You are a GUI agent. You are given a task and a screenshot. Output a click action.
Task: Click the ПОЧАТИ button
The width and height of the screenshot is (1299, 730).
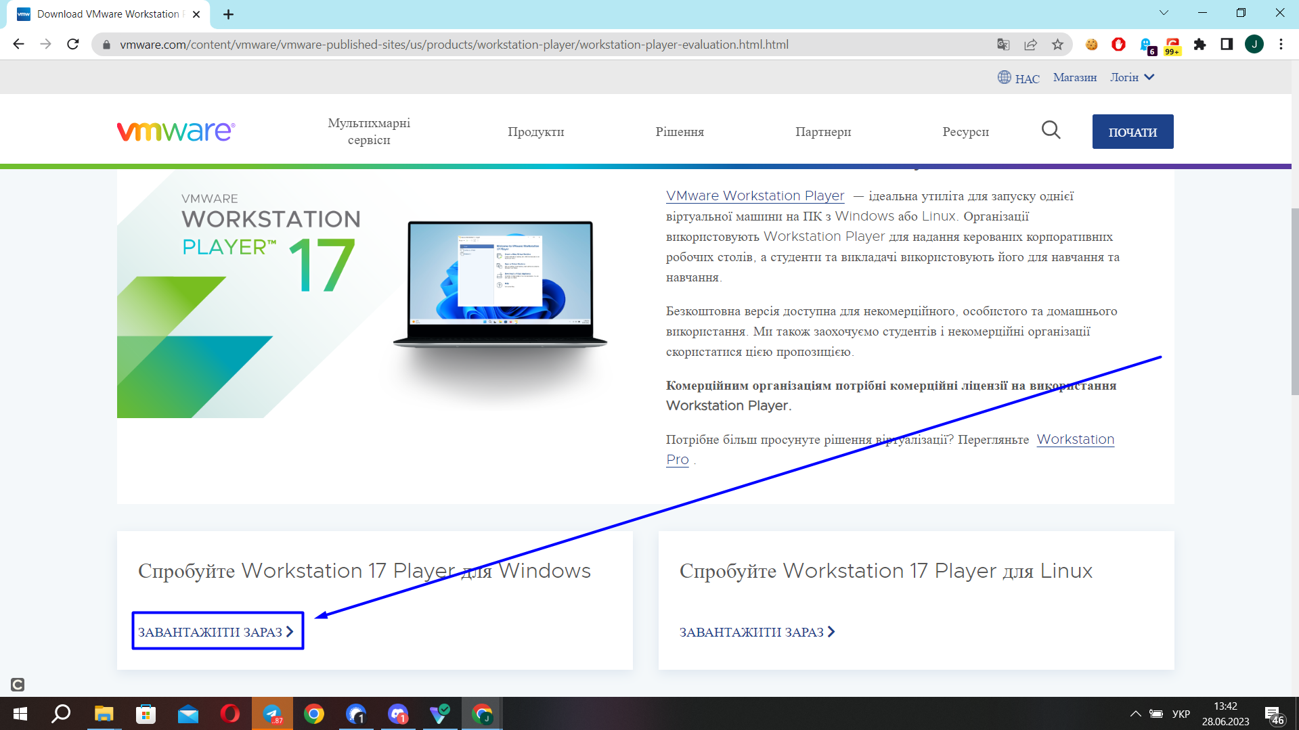coord(1132,132)
